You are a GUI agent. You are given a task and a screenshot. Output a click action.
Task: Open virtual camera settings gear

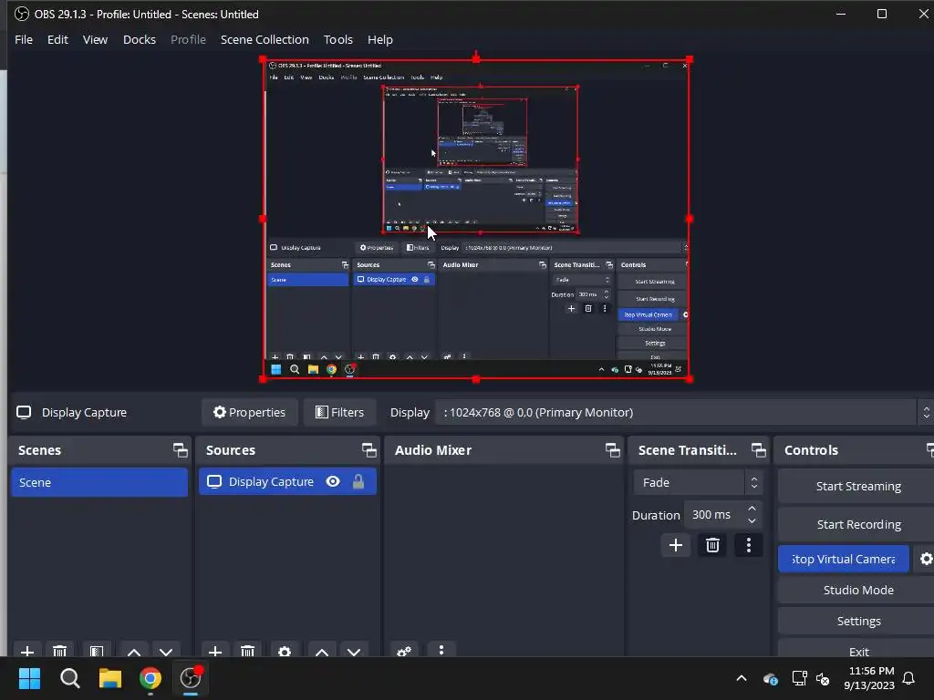tap(926, 559)
